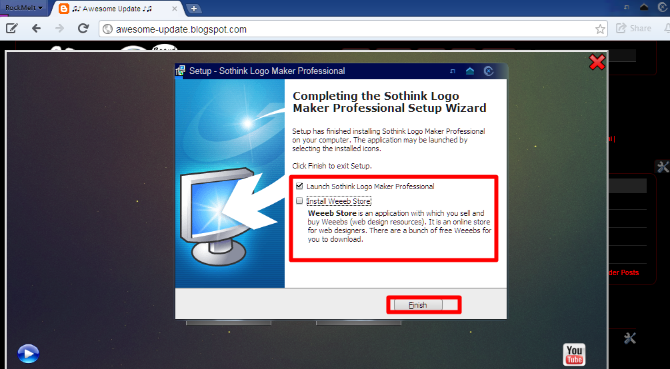This screenshot has height=369, width=670.
Task: Click the globe icon in address bar
Action: (x=108, y=29)
